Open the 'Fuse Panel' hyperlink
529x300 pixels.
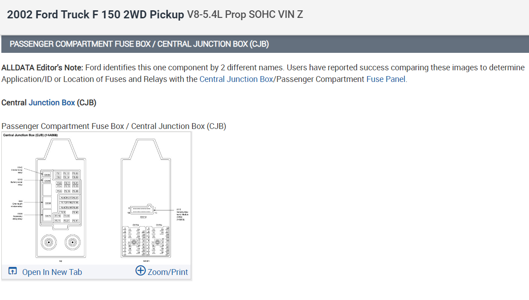(x=386, y=79)
